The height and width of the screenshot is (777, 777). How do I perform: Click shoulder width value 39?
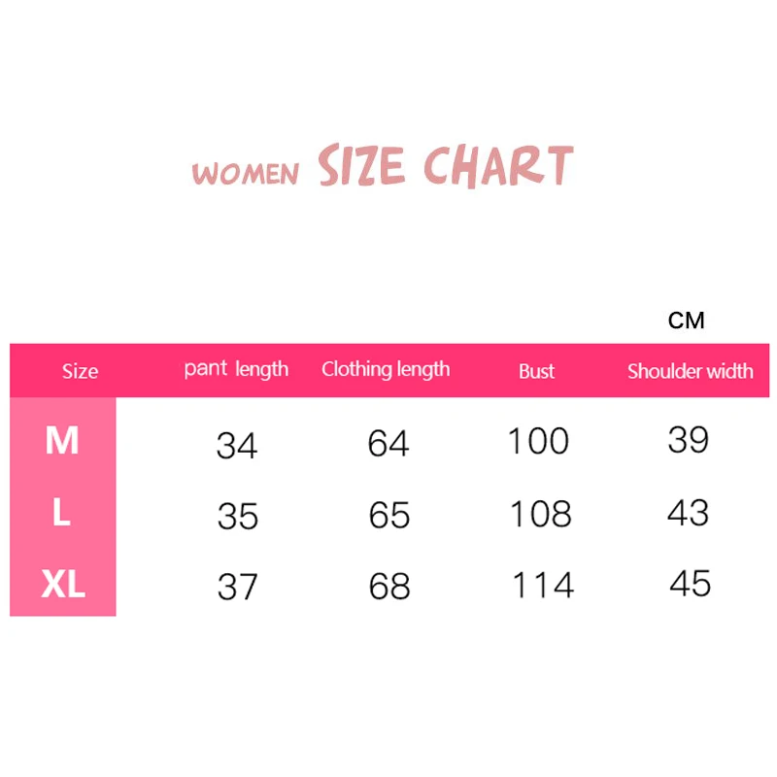coord(689,441)
